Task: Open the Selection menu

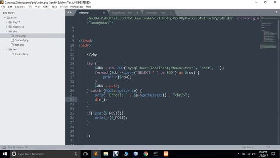Action: (20, 7)
